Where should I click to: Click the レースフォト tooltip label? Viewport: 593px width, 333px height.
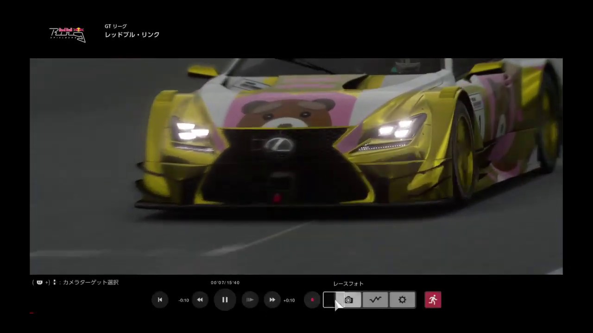348,284
